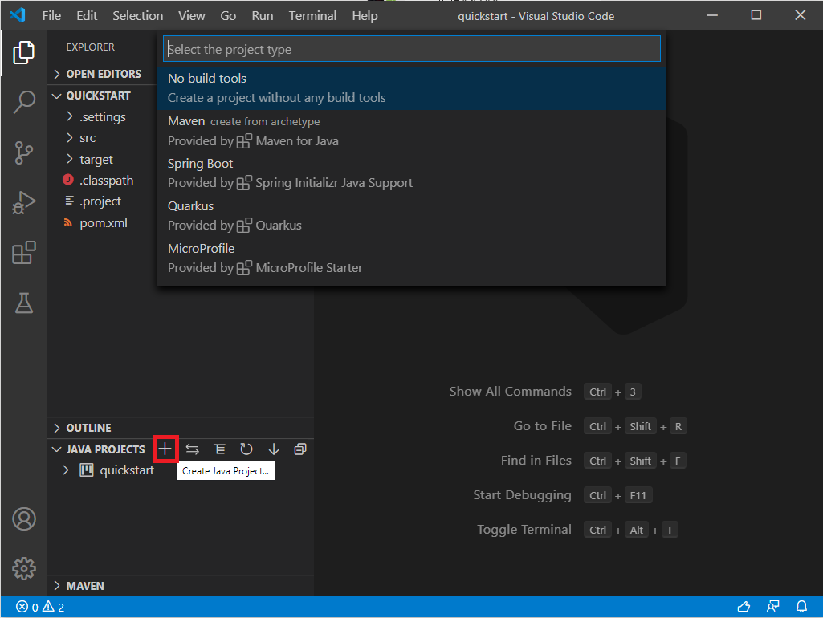The height and width of the screenshot is (618, 823).
Task: Click the Accounts icon above settings gear
Action: click(24, 519)
